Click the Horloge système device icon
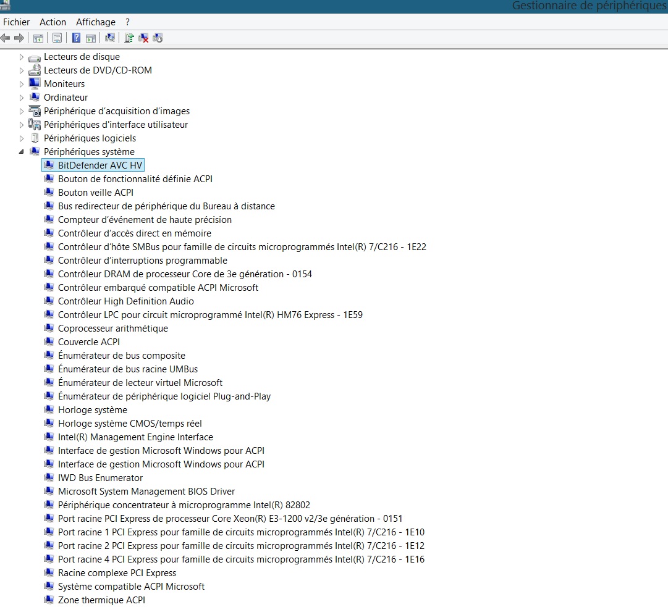This screenshot has height=607, width=668. [x=49, y=410]
